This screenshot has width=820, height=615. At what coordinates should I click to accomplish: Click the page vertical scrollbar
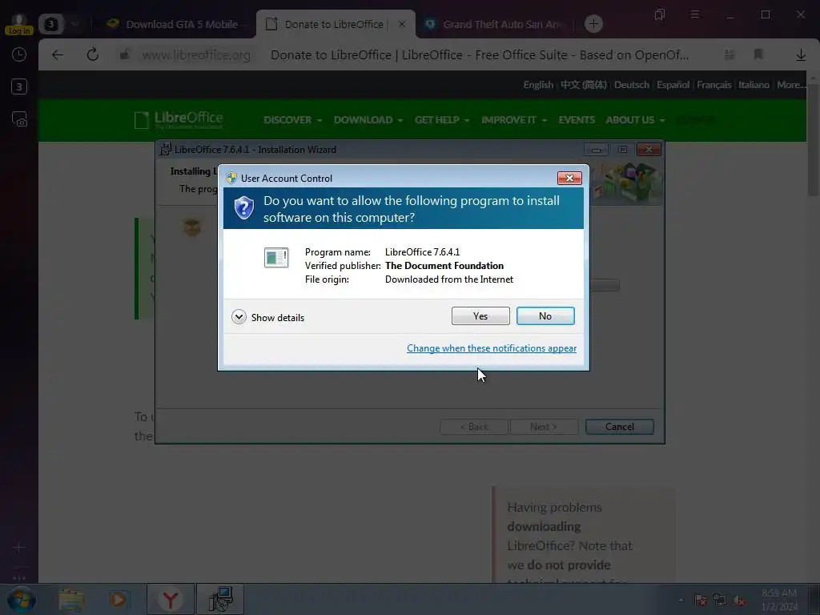814,139
